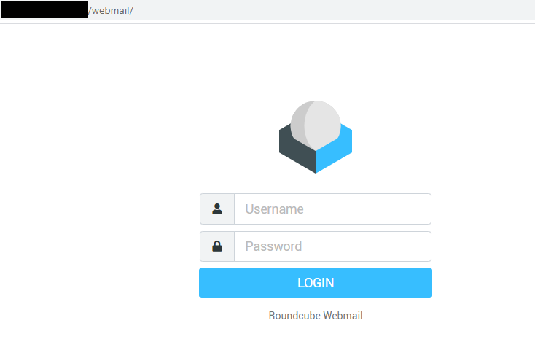Click the user silhouette icon beside Username
The height and width of the screenshot is (358, 535).
(x=217, y=209)
